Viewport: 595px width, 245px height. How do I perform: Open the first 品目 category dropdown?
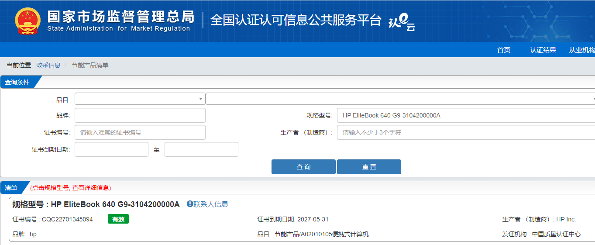click(x=140, y=99)
